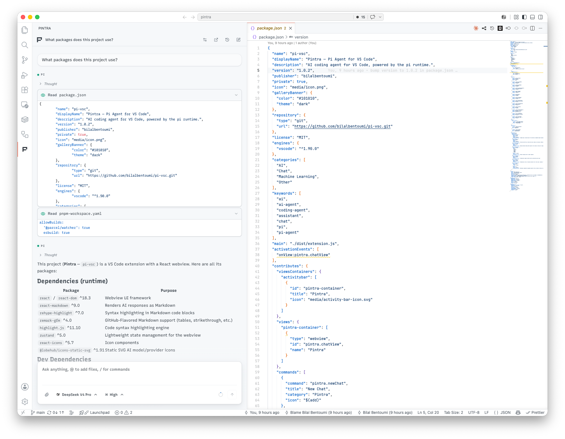Go back with the left navigation arrow

click(185, 17)
